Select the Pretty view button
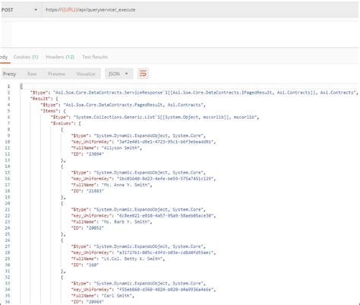 click(9, 74)
